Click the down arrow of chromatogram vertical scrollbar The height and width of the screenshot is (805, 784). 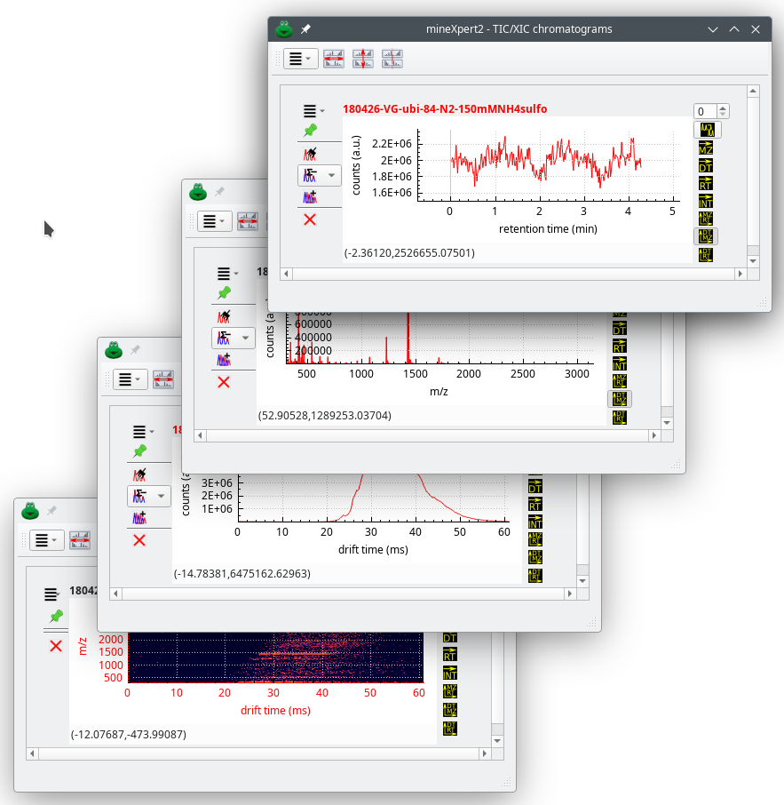(753, 260)
